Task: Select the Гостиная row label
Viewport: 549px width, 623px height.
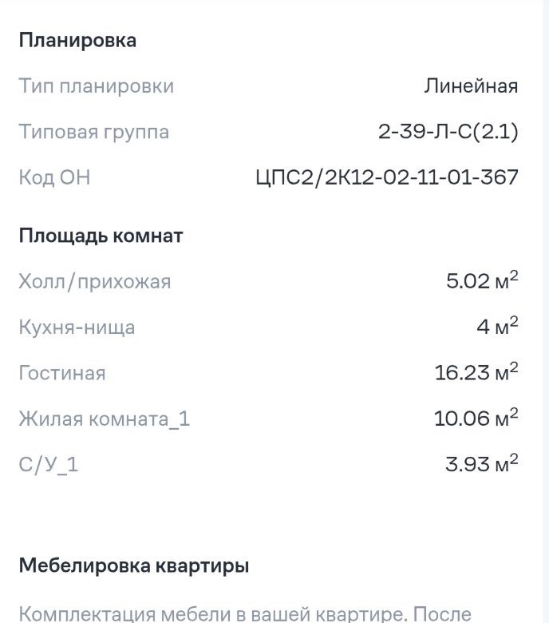Action: [61, 373]
